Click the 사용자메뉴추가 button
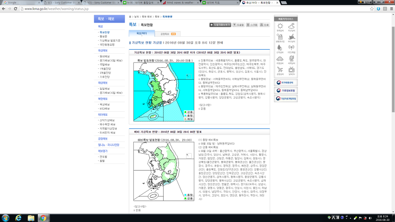The image size is (395, 222). click(x=220, y=25)
